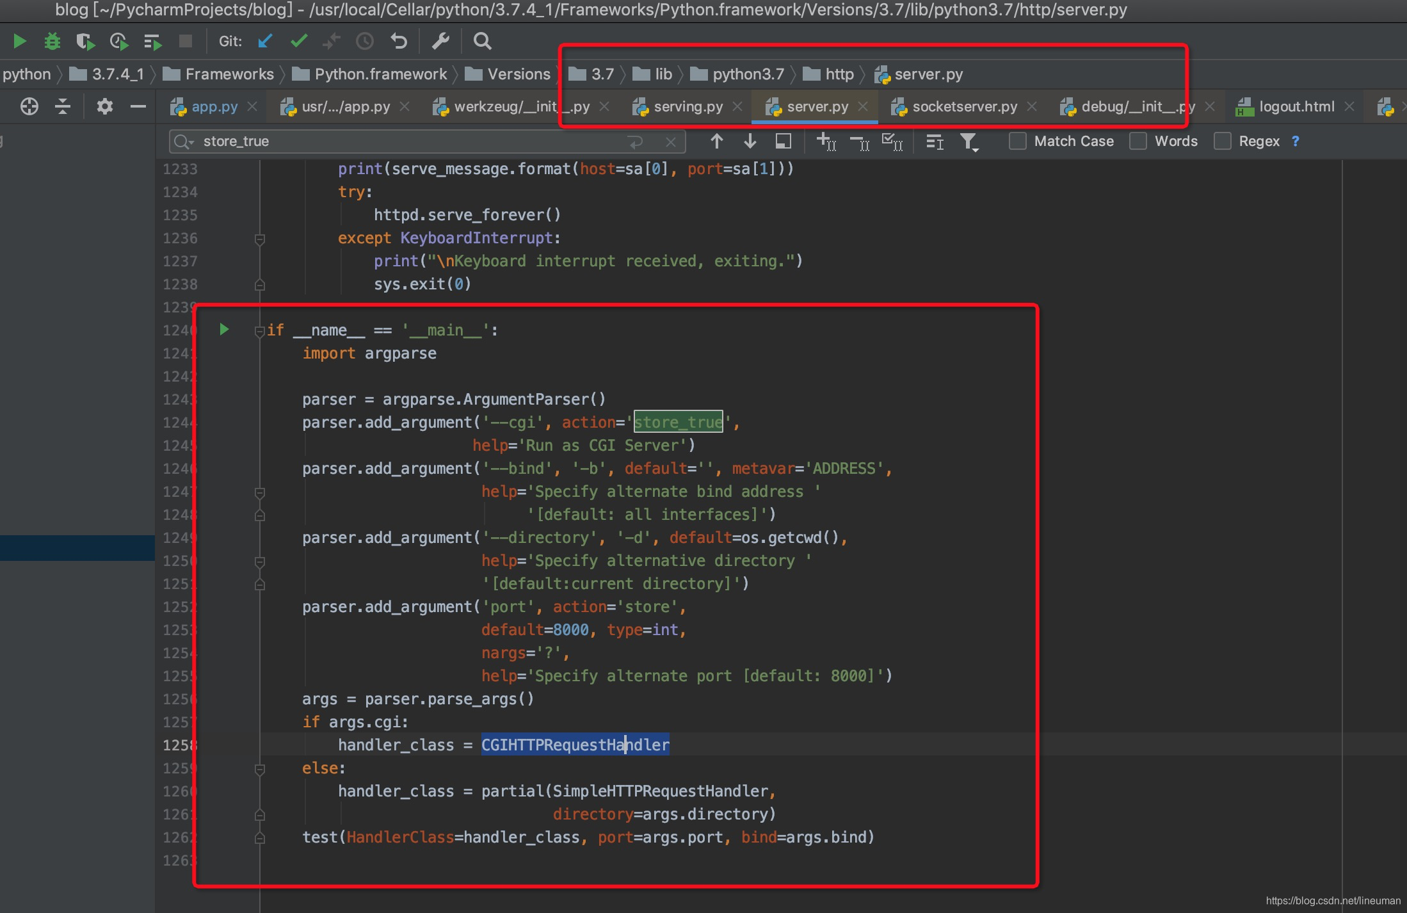This screenshot has height=913, width=1407.
Task: Run main block via gutter arrow
Action: coord(224,329)
